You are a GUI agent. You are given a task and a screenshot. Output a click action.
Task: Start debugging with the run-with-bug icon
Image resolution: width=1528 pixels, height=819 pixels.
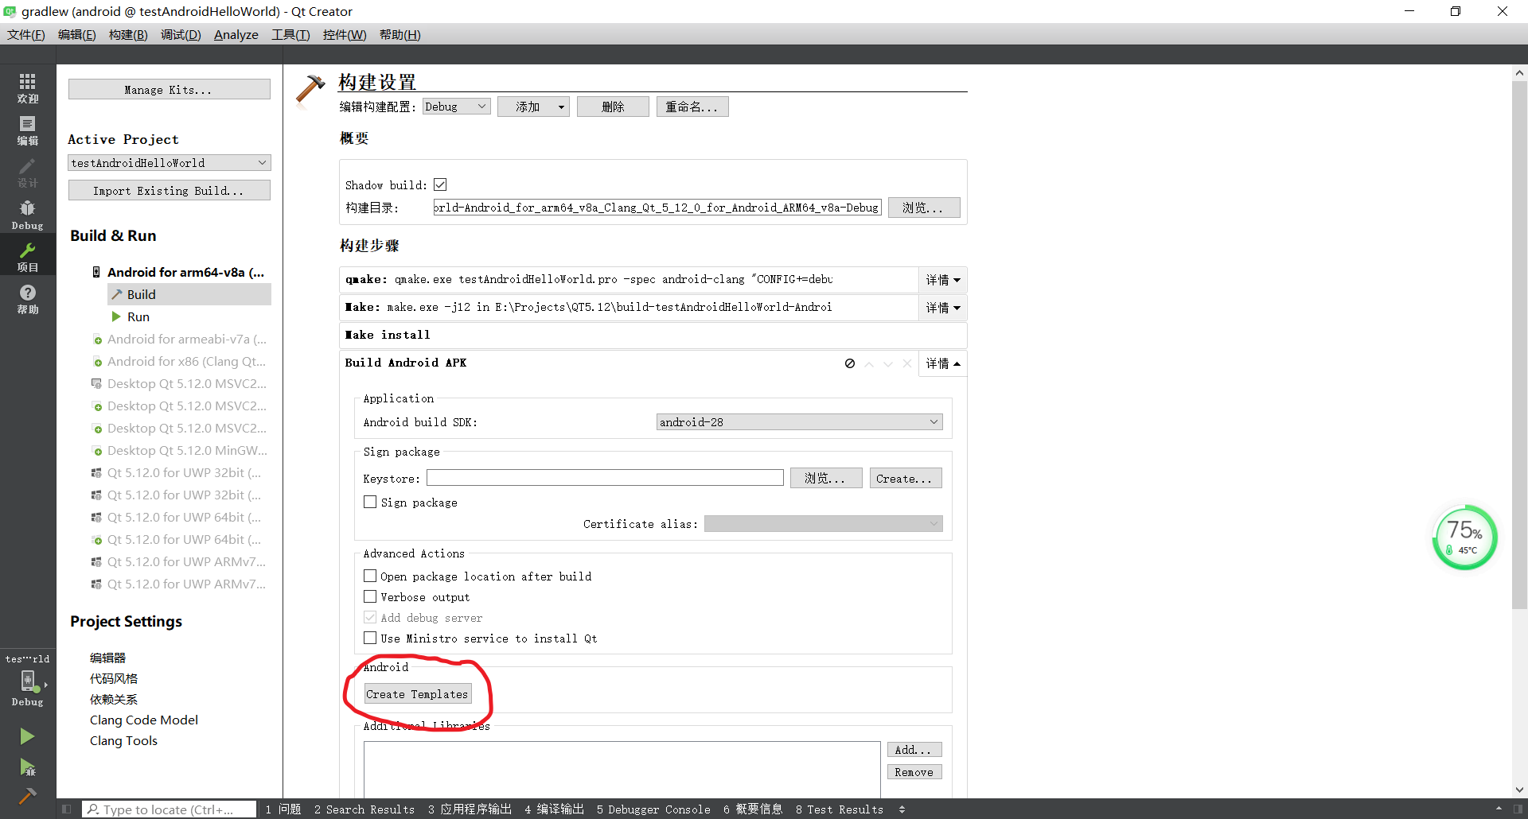coord(27,767)
